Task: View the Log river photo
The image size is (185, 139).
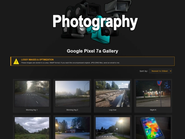Action: click(x=113, y=94)
